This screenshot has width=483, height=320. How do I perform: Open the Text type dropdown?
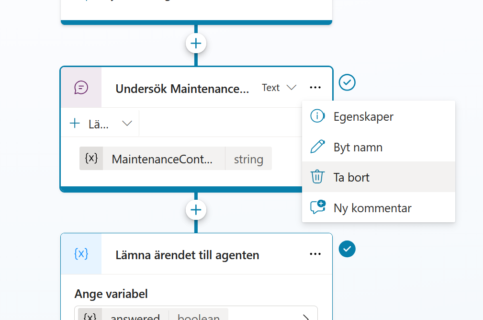(x=279, y=88)
